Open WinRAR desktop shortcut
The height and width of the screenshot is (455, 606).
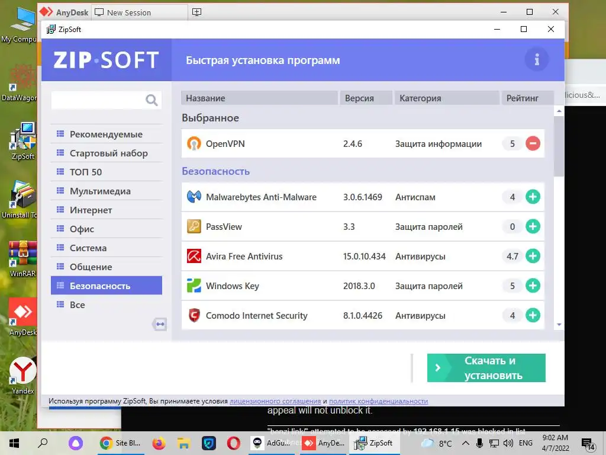coord(23,259)
